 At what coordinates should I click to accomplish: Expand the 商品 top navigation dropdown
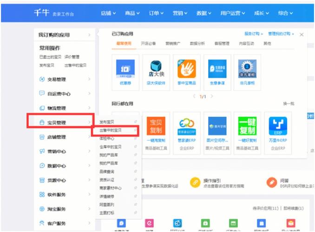132,13
